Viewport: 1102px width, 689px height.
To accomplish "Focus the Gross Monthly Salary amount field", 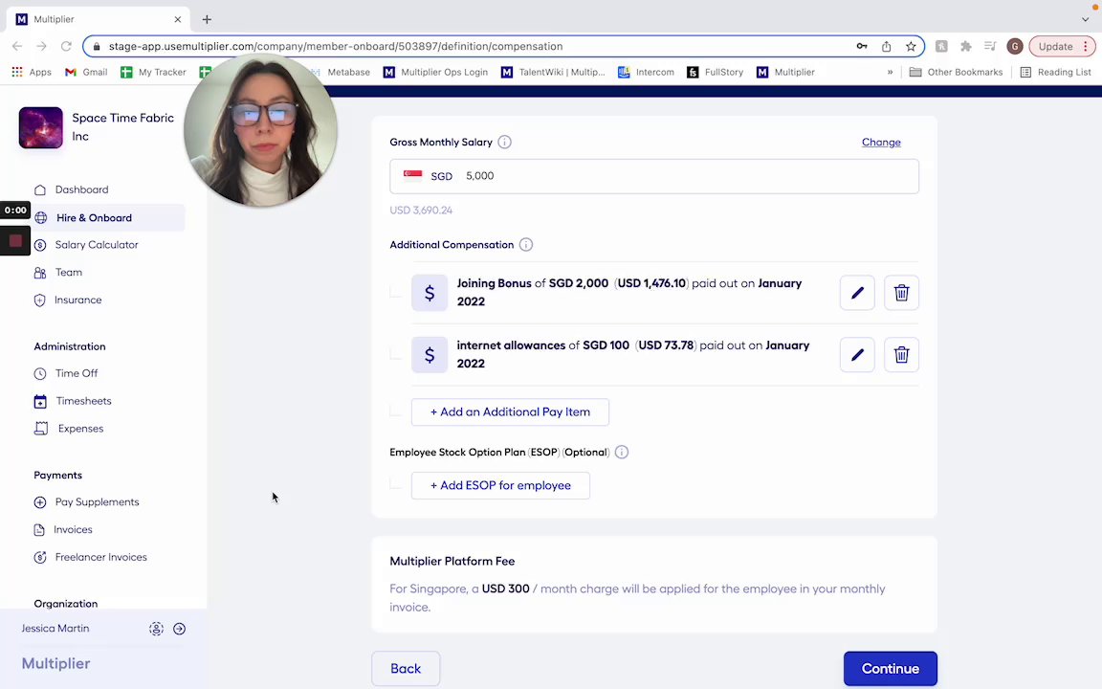I will pyautogui.click(x=653, y=176).
